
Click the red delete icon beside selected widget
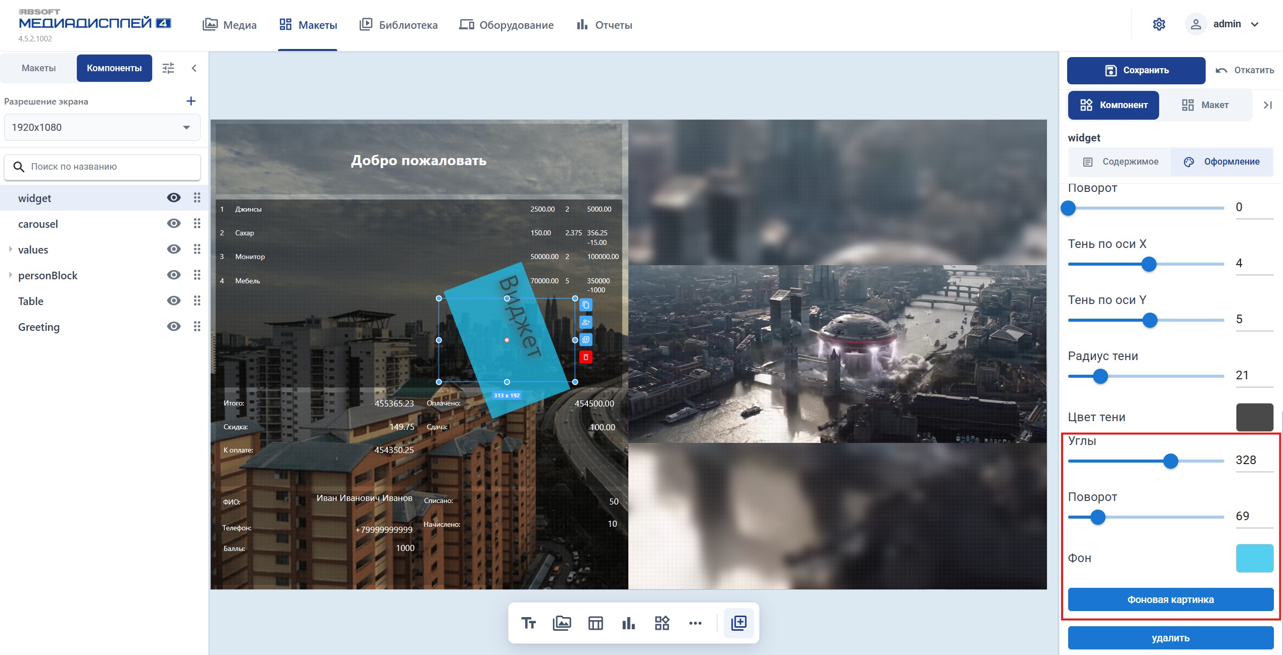coord(585,357)
